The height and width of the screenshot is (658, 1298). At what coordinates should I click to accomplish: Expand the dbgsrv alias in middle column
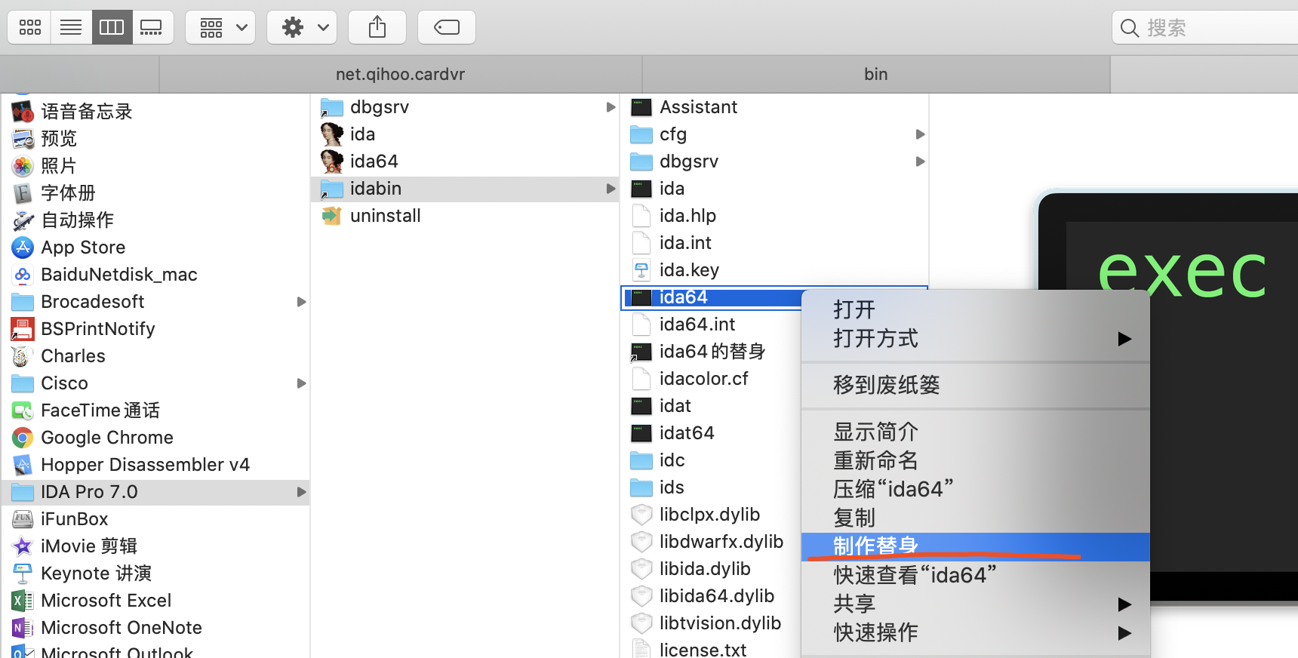coord(611,107)
